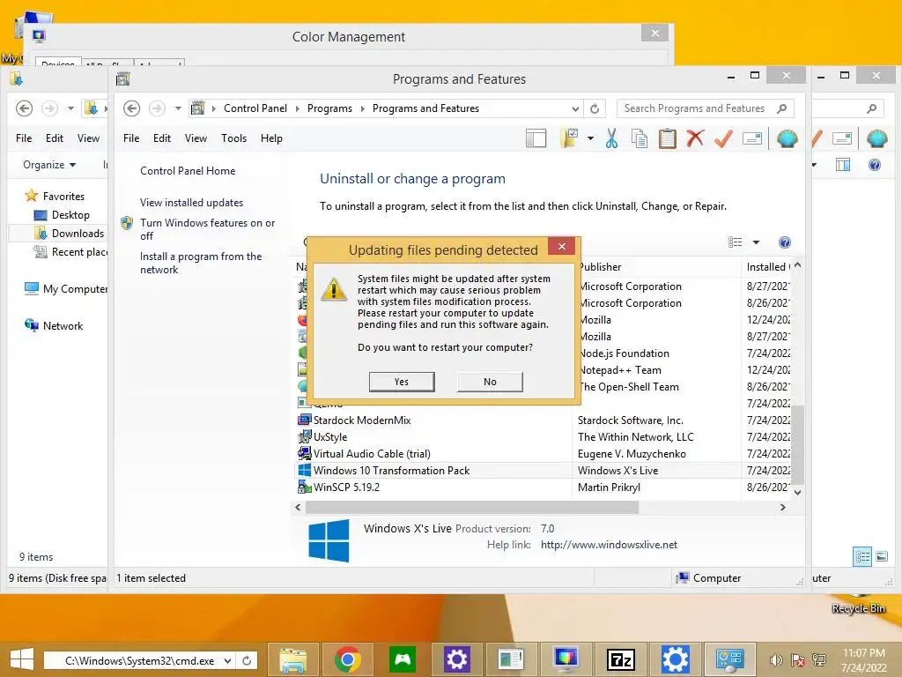This screenshot has height=677, width=902.
Task: Click the horizontal scrollbar right arrow
Action: 782,507
